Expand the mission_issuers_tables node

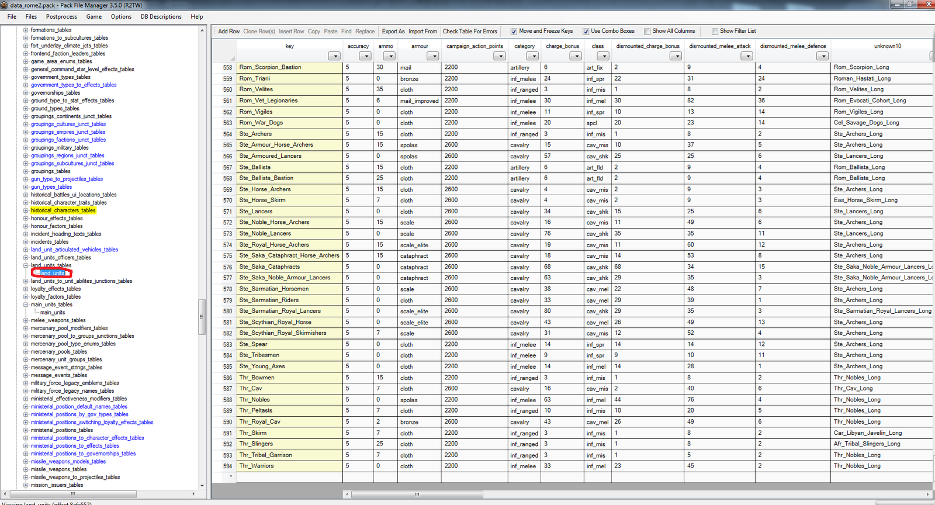26,485
